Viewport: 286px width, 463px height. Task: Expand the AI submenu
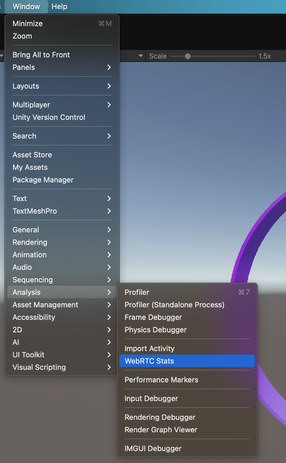pyautogui.click(x=62, y=342)
